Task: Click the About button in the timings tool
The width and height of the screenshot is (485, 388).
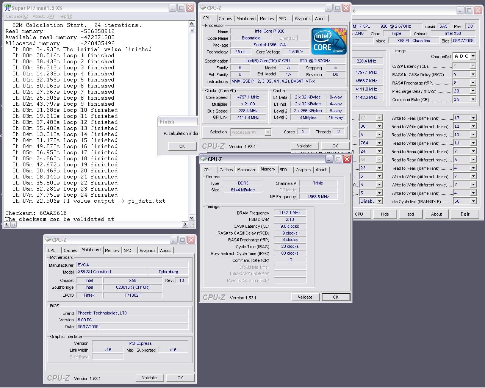Action: pyautogui.click(x=436, y=214)
